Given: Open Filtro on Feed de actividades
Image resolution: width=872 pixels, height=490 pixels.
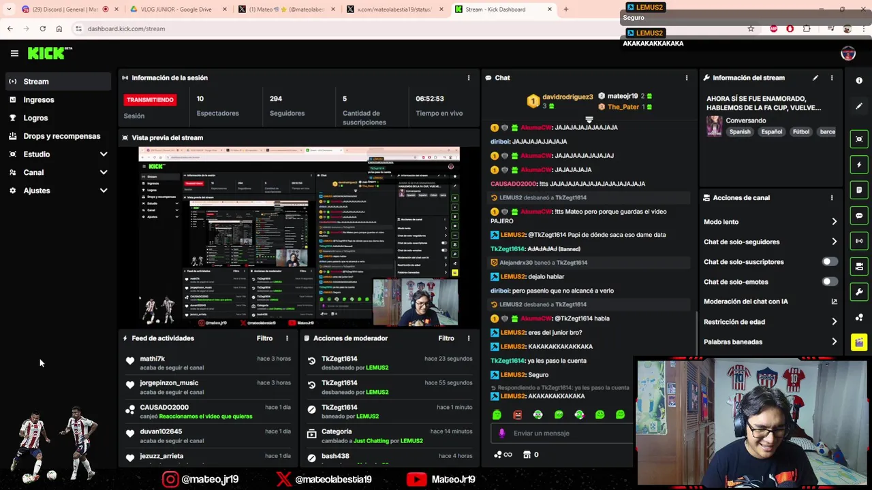Looking at the screenshot, I should coord(264,338).
